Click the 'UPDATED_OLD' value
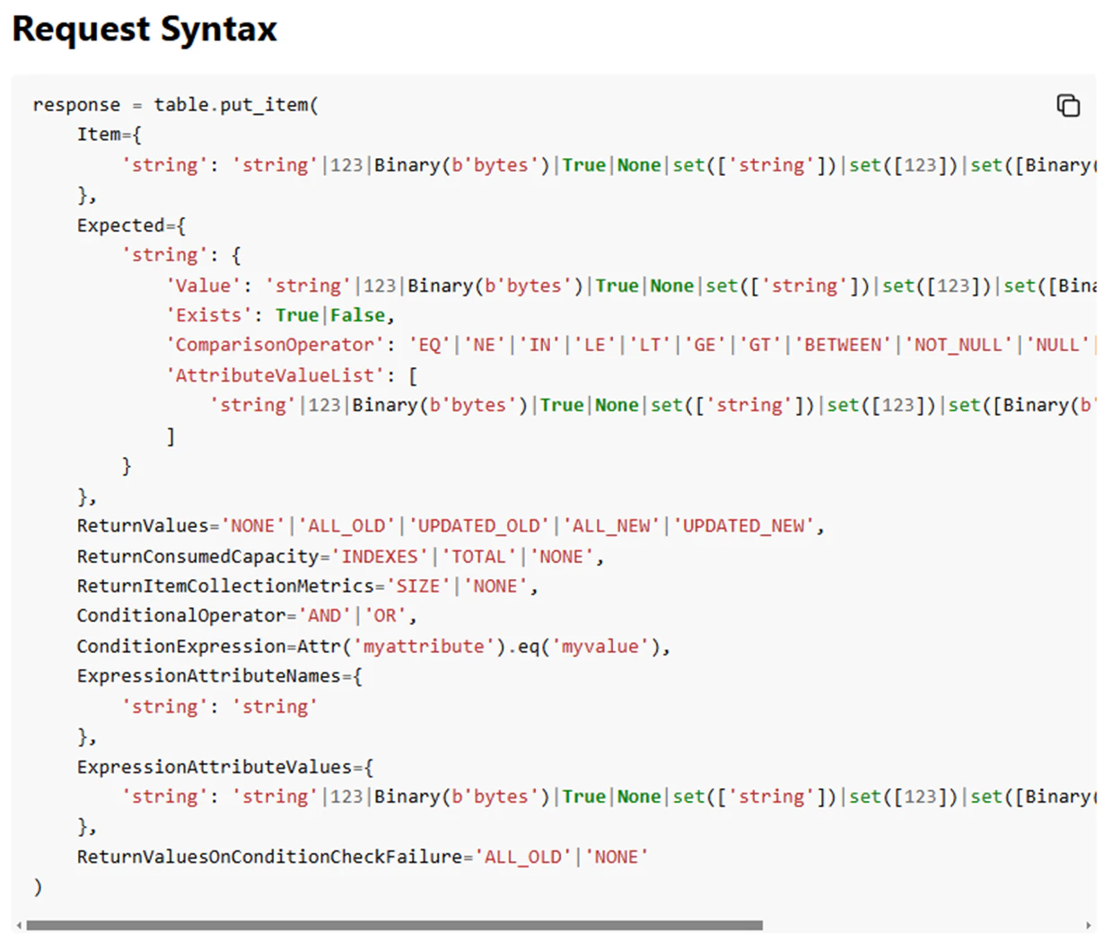Screen dimensions: 1112x950 click(x=479, y=525)
